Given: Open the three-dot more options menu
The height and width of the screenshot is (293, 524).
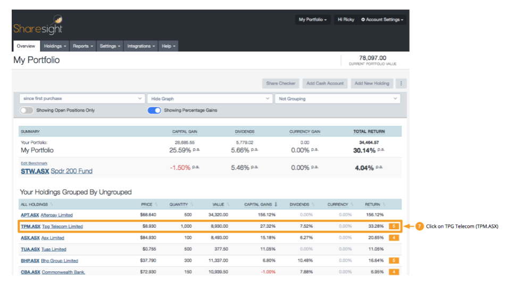Looking at the screenshot, I should tap(401, 83).
